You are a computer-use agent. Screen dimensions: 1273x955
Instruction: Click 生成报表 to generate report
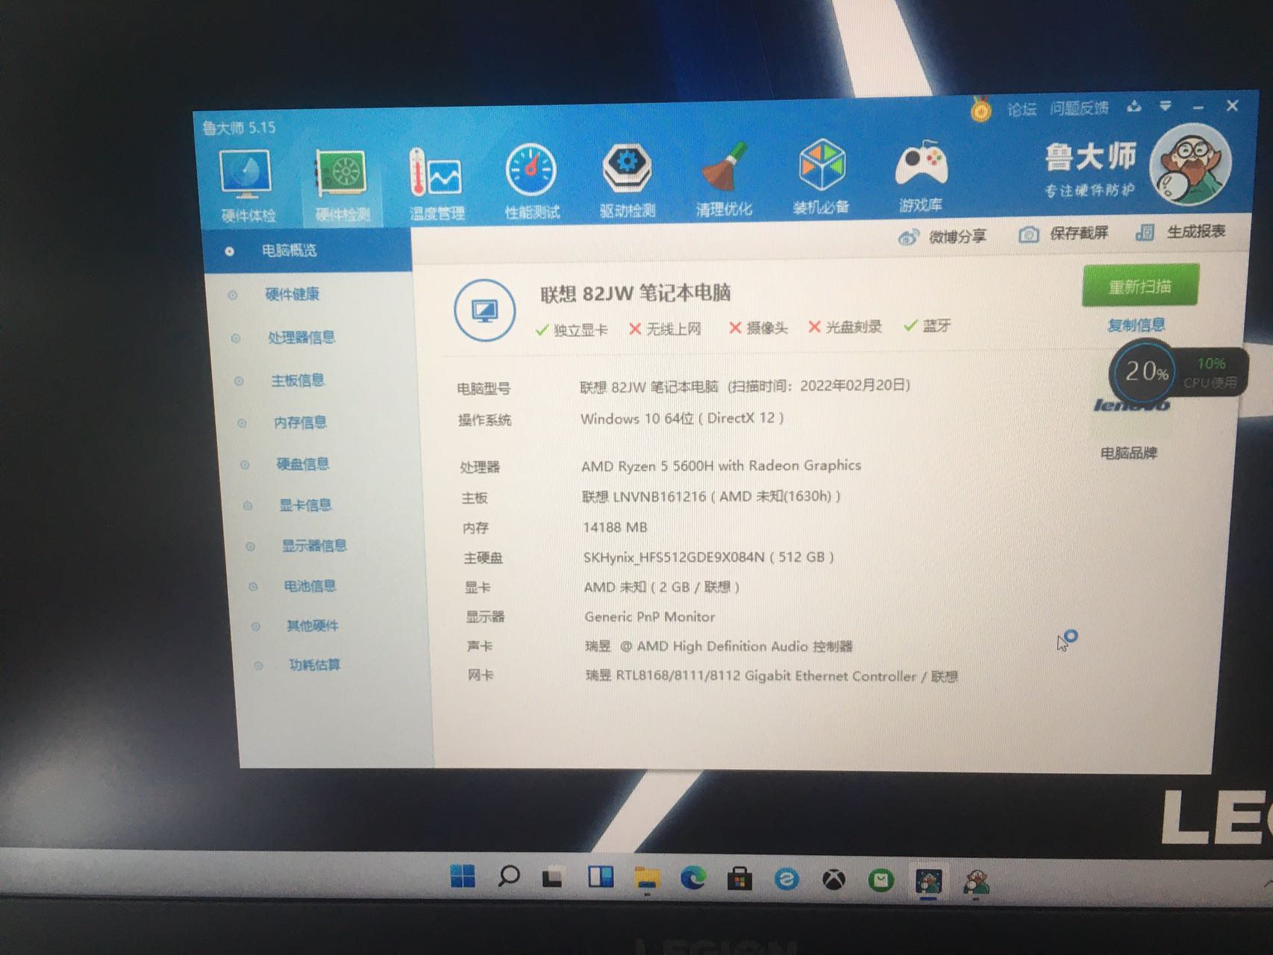point(1180,232)
